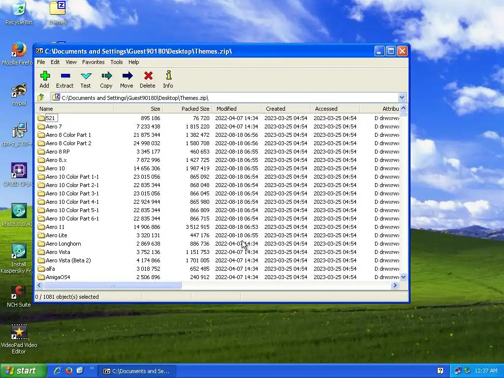
Task: Select the Aero 7 folder icon
Action: (41, 126)
